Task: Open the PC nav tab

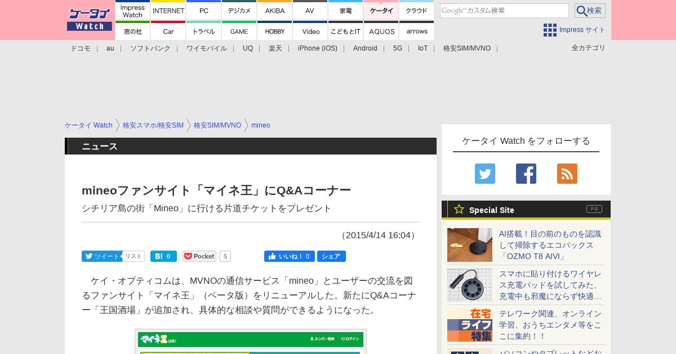Action: click(x=204, y=10)
